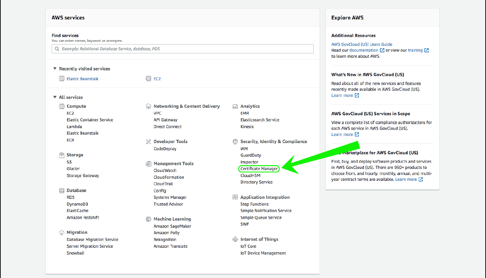Open the Inspector service
The width and height of the screenshot is (486, 278).
pos(249,162)
